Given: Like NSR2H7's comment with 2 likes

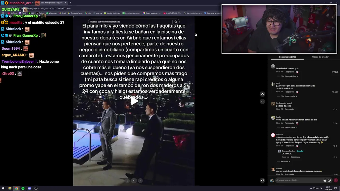Looking at the screenshot, I should (334, 146).
